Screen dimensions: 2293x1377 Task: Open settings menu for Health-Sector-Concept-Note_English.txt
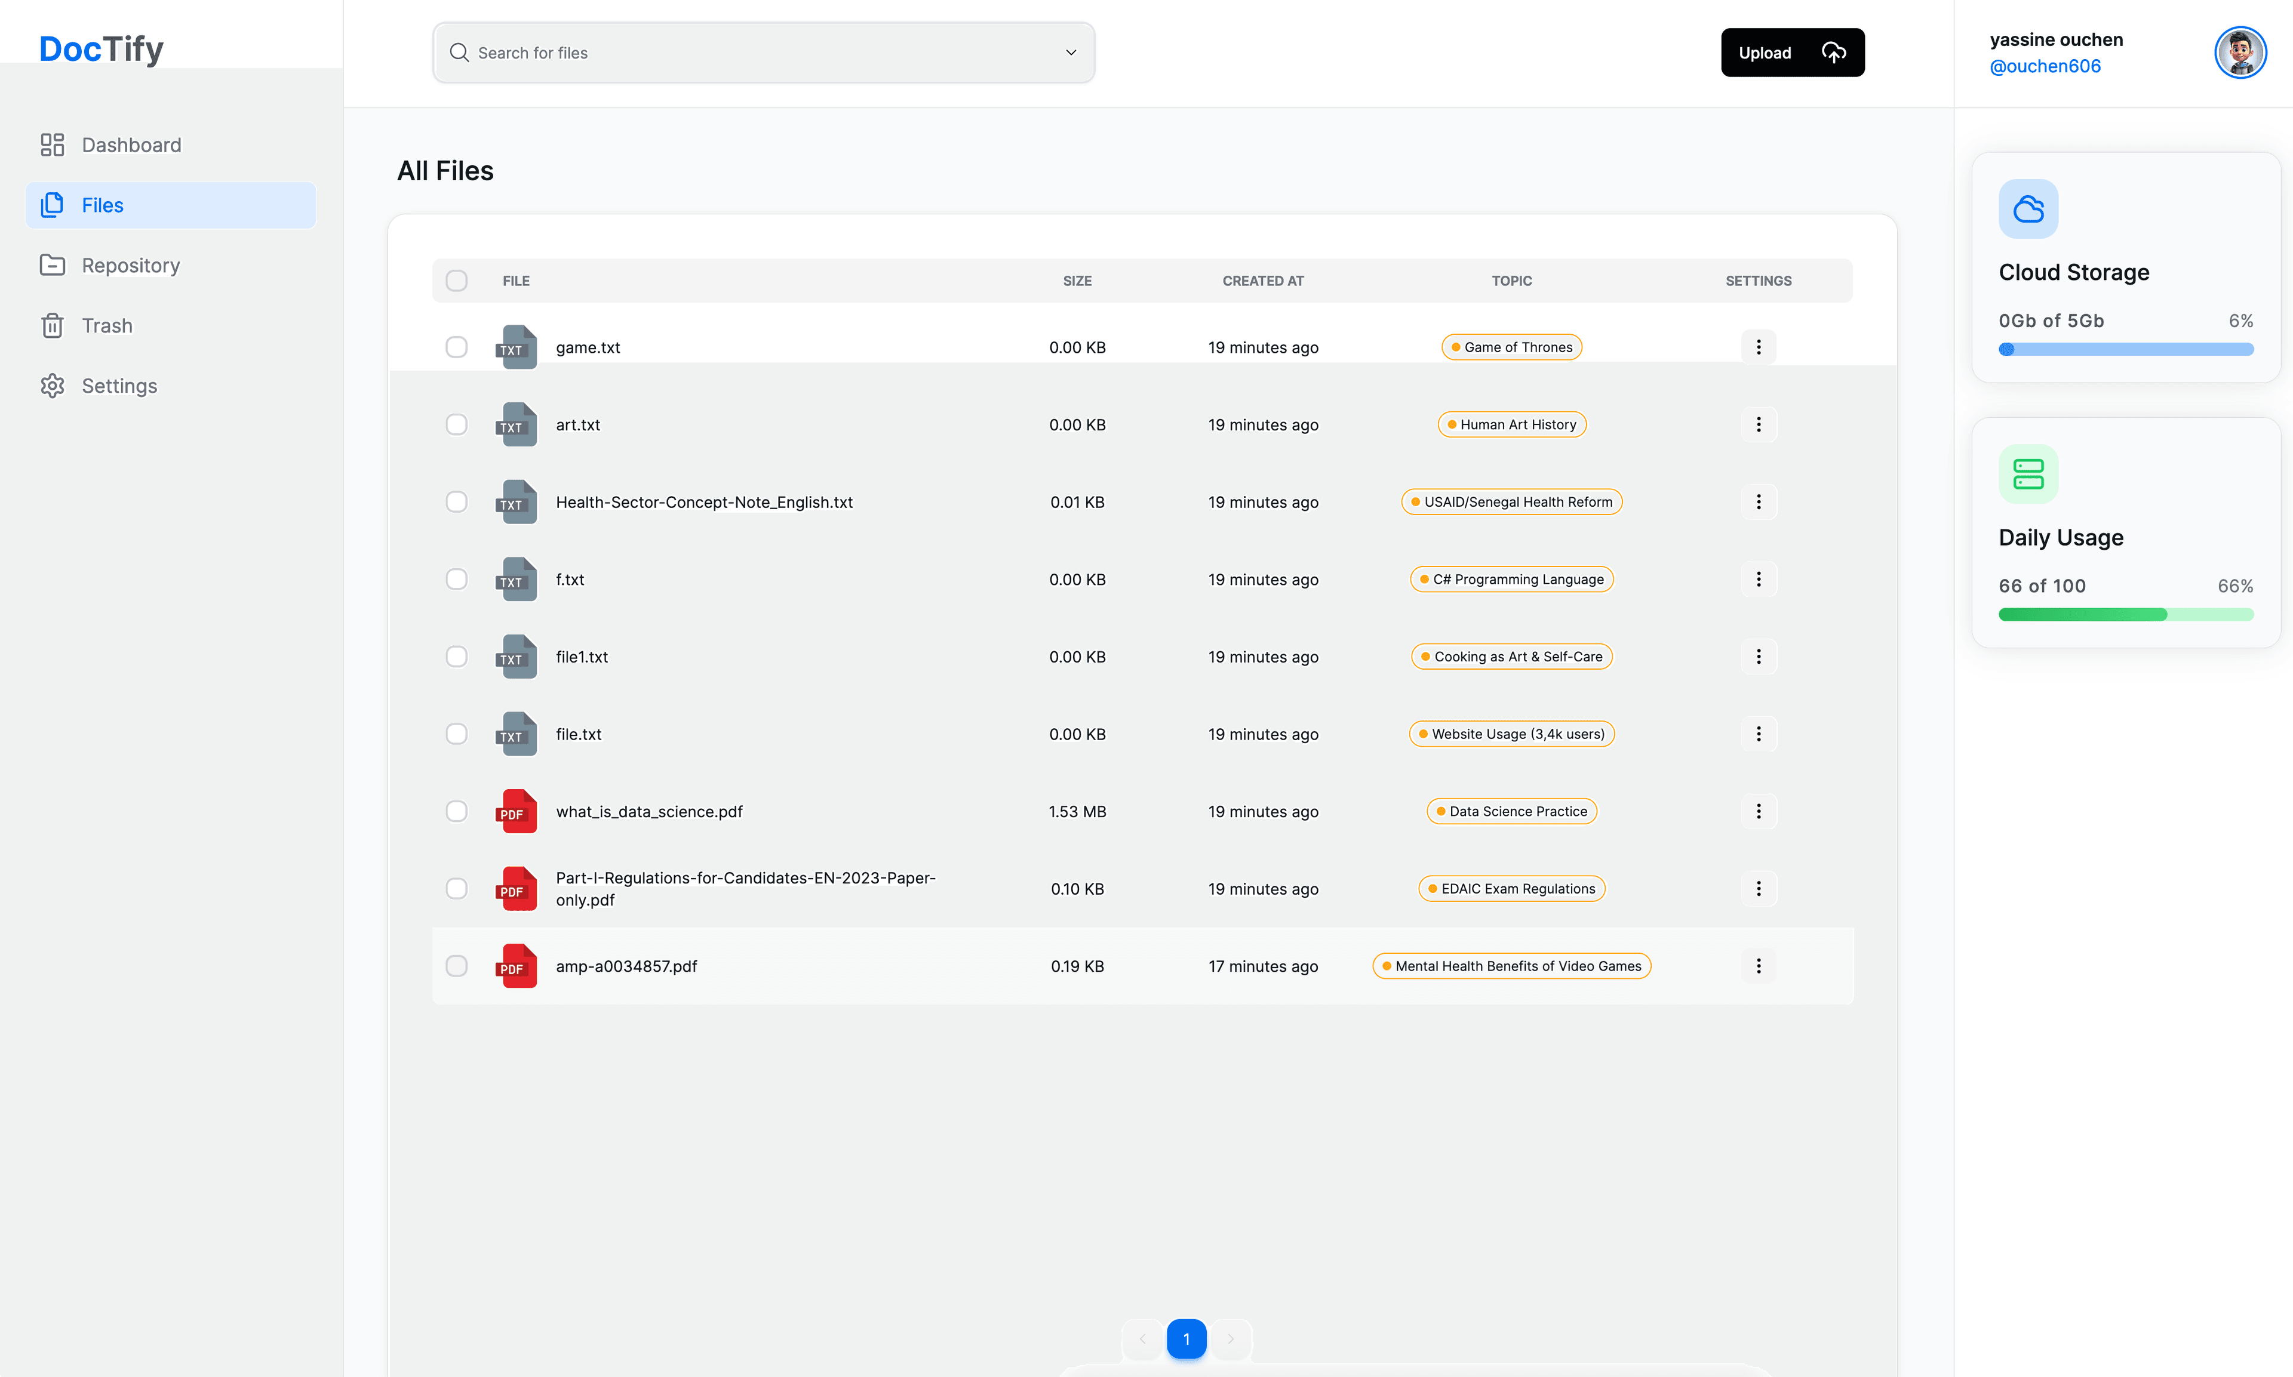pyautogui.click(x=1759, y=502)
